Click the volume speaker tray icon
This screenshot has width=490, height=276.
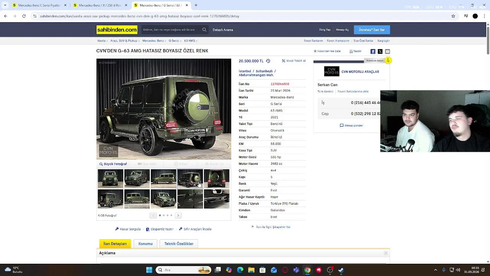458,270
